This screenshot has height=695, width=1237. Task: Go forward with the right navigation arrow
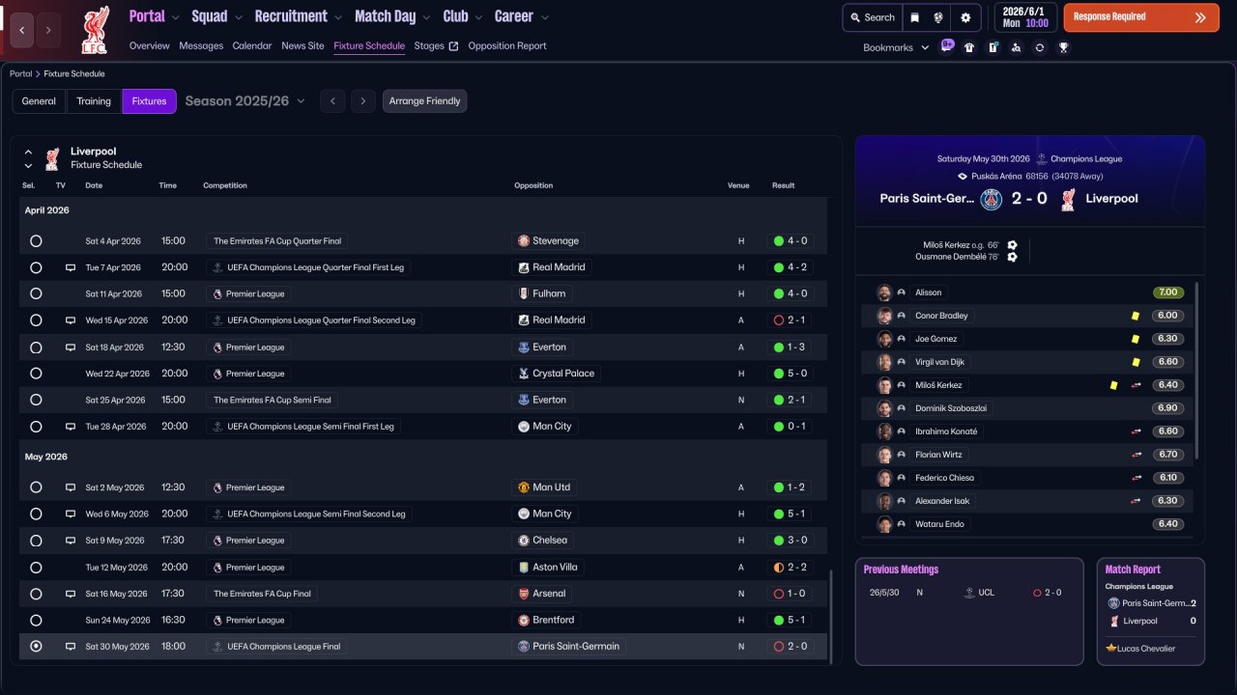tap(49, 30)
